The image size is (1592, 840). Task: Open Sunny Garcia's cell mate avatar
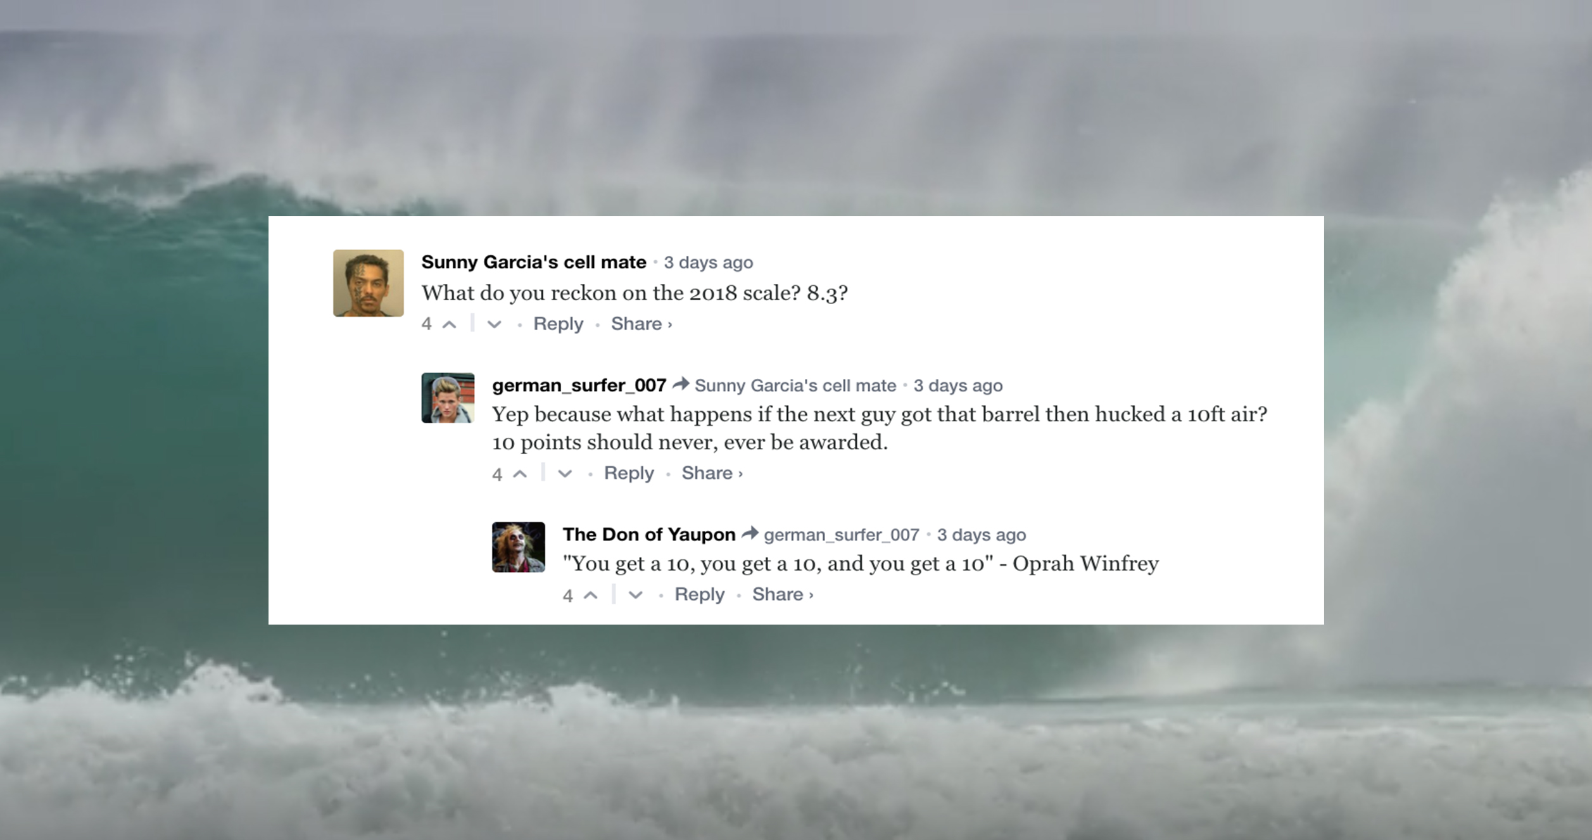[369, 283]
